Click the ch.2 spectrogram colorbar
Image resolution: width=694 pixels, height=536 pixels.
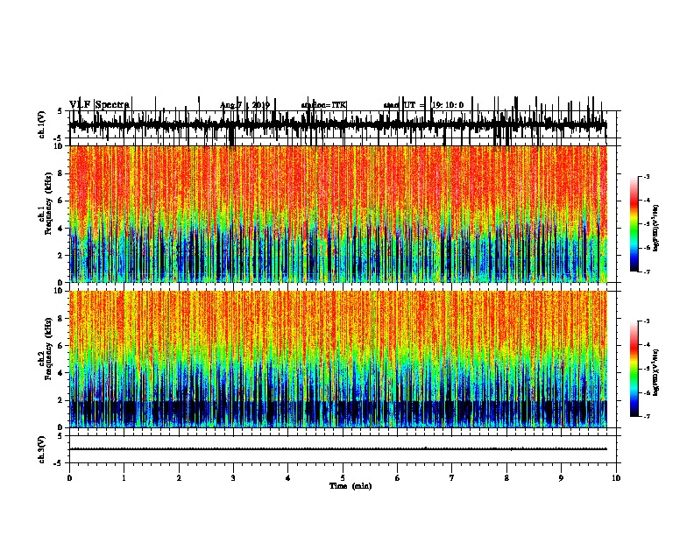(x=634, y=369)
